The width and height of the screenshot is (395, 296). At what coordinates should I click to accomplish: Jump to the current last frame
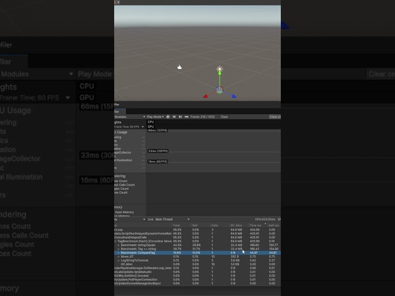[186, 117]
